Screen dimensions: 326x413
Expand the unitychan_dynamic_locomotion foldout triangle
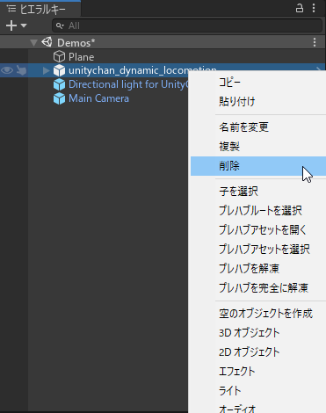coord(46,70)
